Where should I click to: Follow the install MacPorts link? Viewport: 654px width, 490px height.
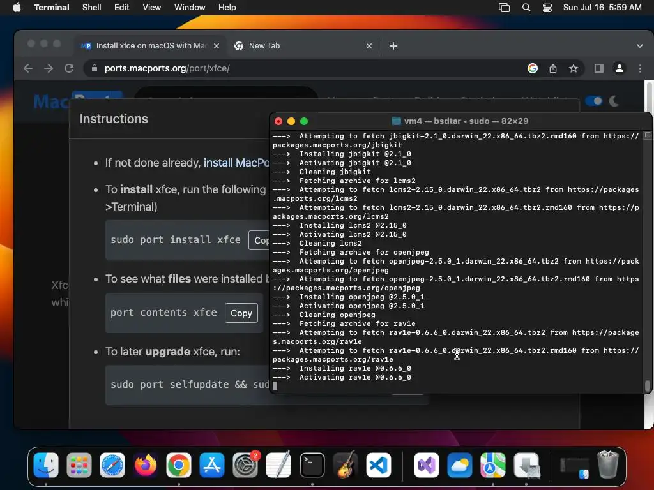pyautogui.click(x=236, y=163)
